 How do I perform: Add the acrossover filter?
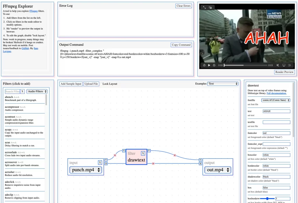[25, 164]
